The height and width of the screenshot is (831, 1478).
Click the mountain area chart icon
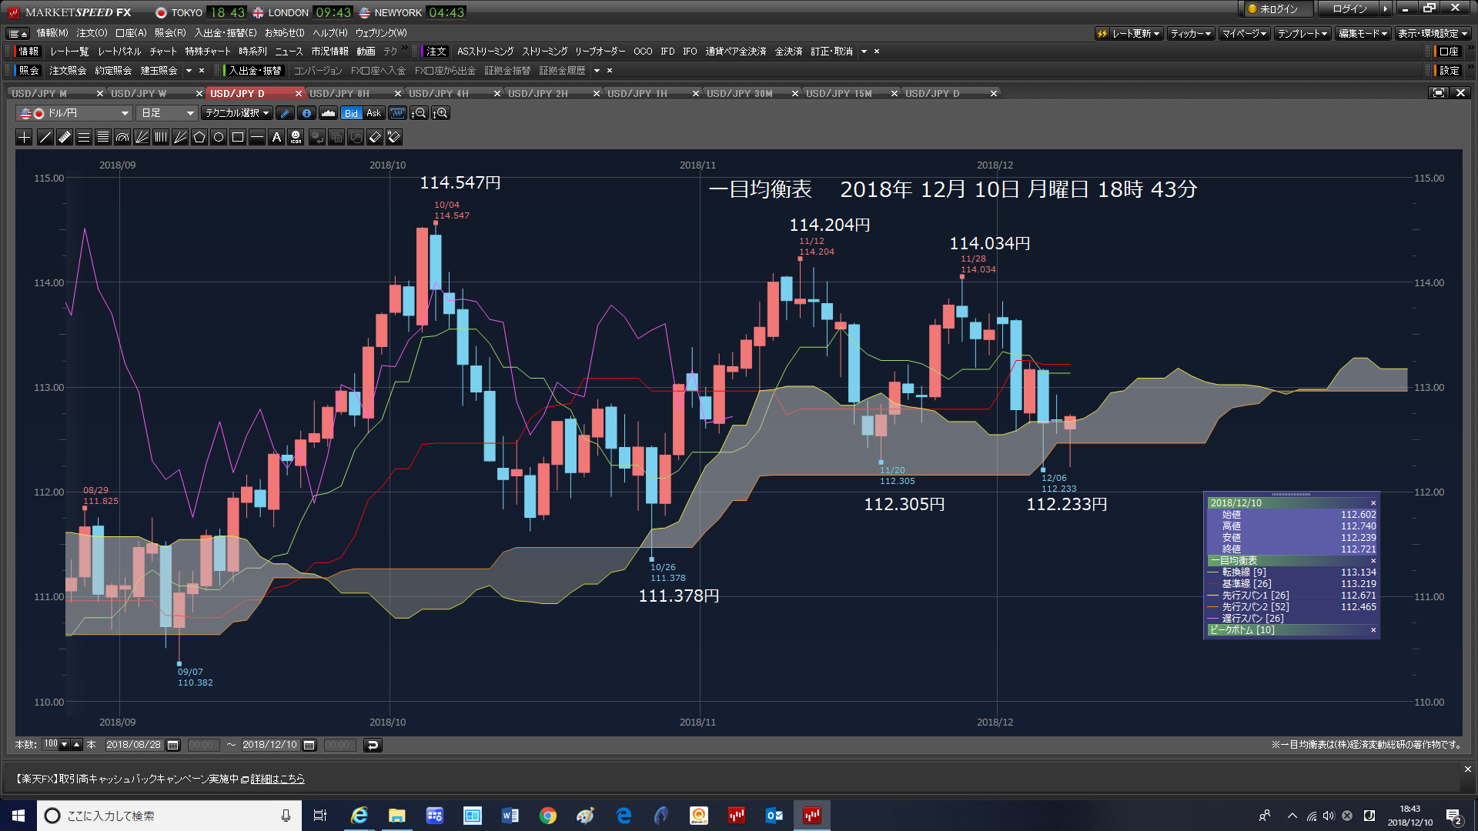[x=328, y=113]
